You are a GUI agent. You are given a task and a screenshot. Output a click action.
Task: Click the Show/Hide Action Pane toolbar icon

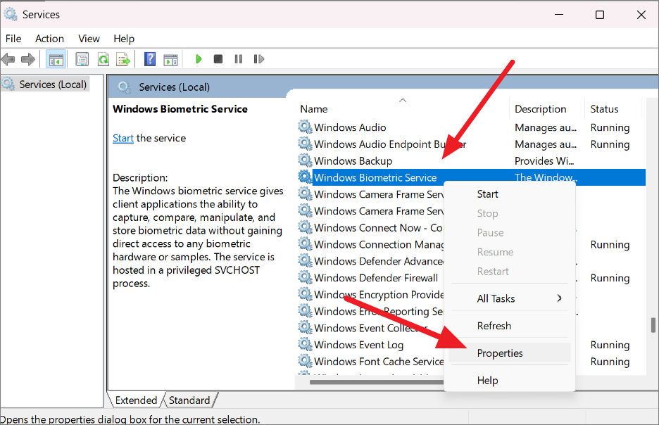pos(170,60)
